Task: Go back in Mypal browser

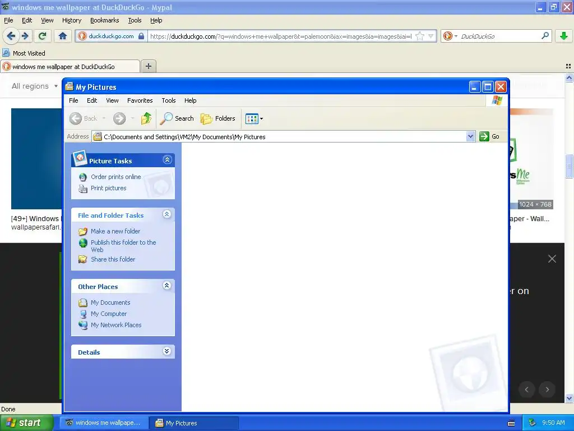Action: 11,36
